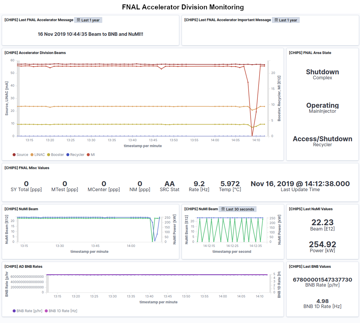Click the 'timestamp per second' axis label
360x323 pixels.
click(x=232, y=252)
